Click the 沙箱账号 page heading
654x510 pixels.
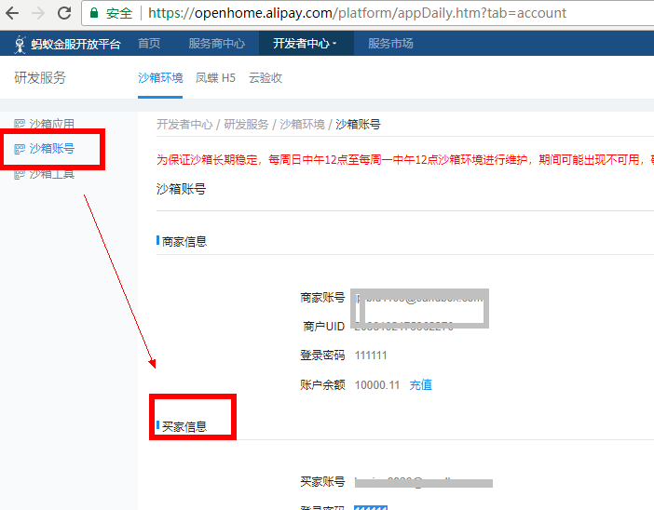point(181,189)
